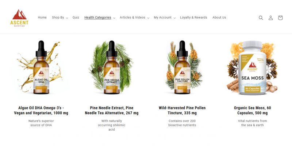292x146 pixels.
Task: Open Algae Oil DHA Omega-3's product title link
Action: click(41, 111)
